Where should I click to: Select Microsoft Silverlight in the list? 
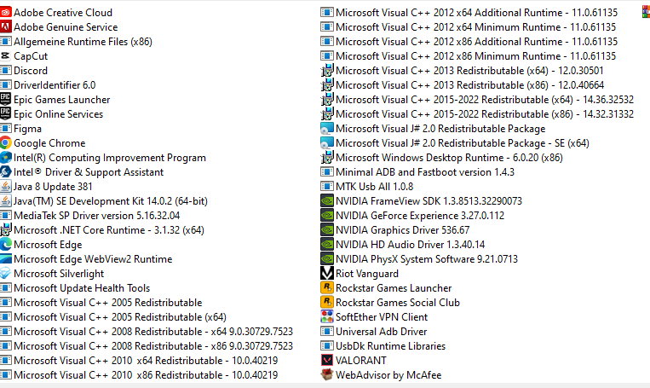coord(58,274)
